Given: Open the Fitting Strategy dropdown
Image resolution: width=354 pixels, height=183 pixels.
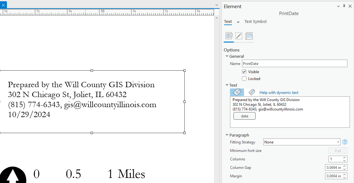Looking at the screenshot, I should click(339, 142).
